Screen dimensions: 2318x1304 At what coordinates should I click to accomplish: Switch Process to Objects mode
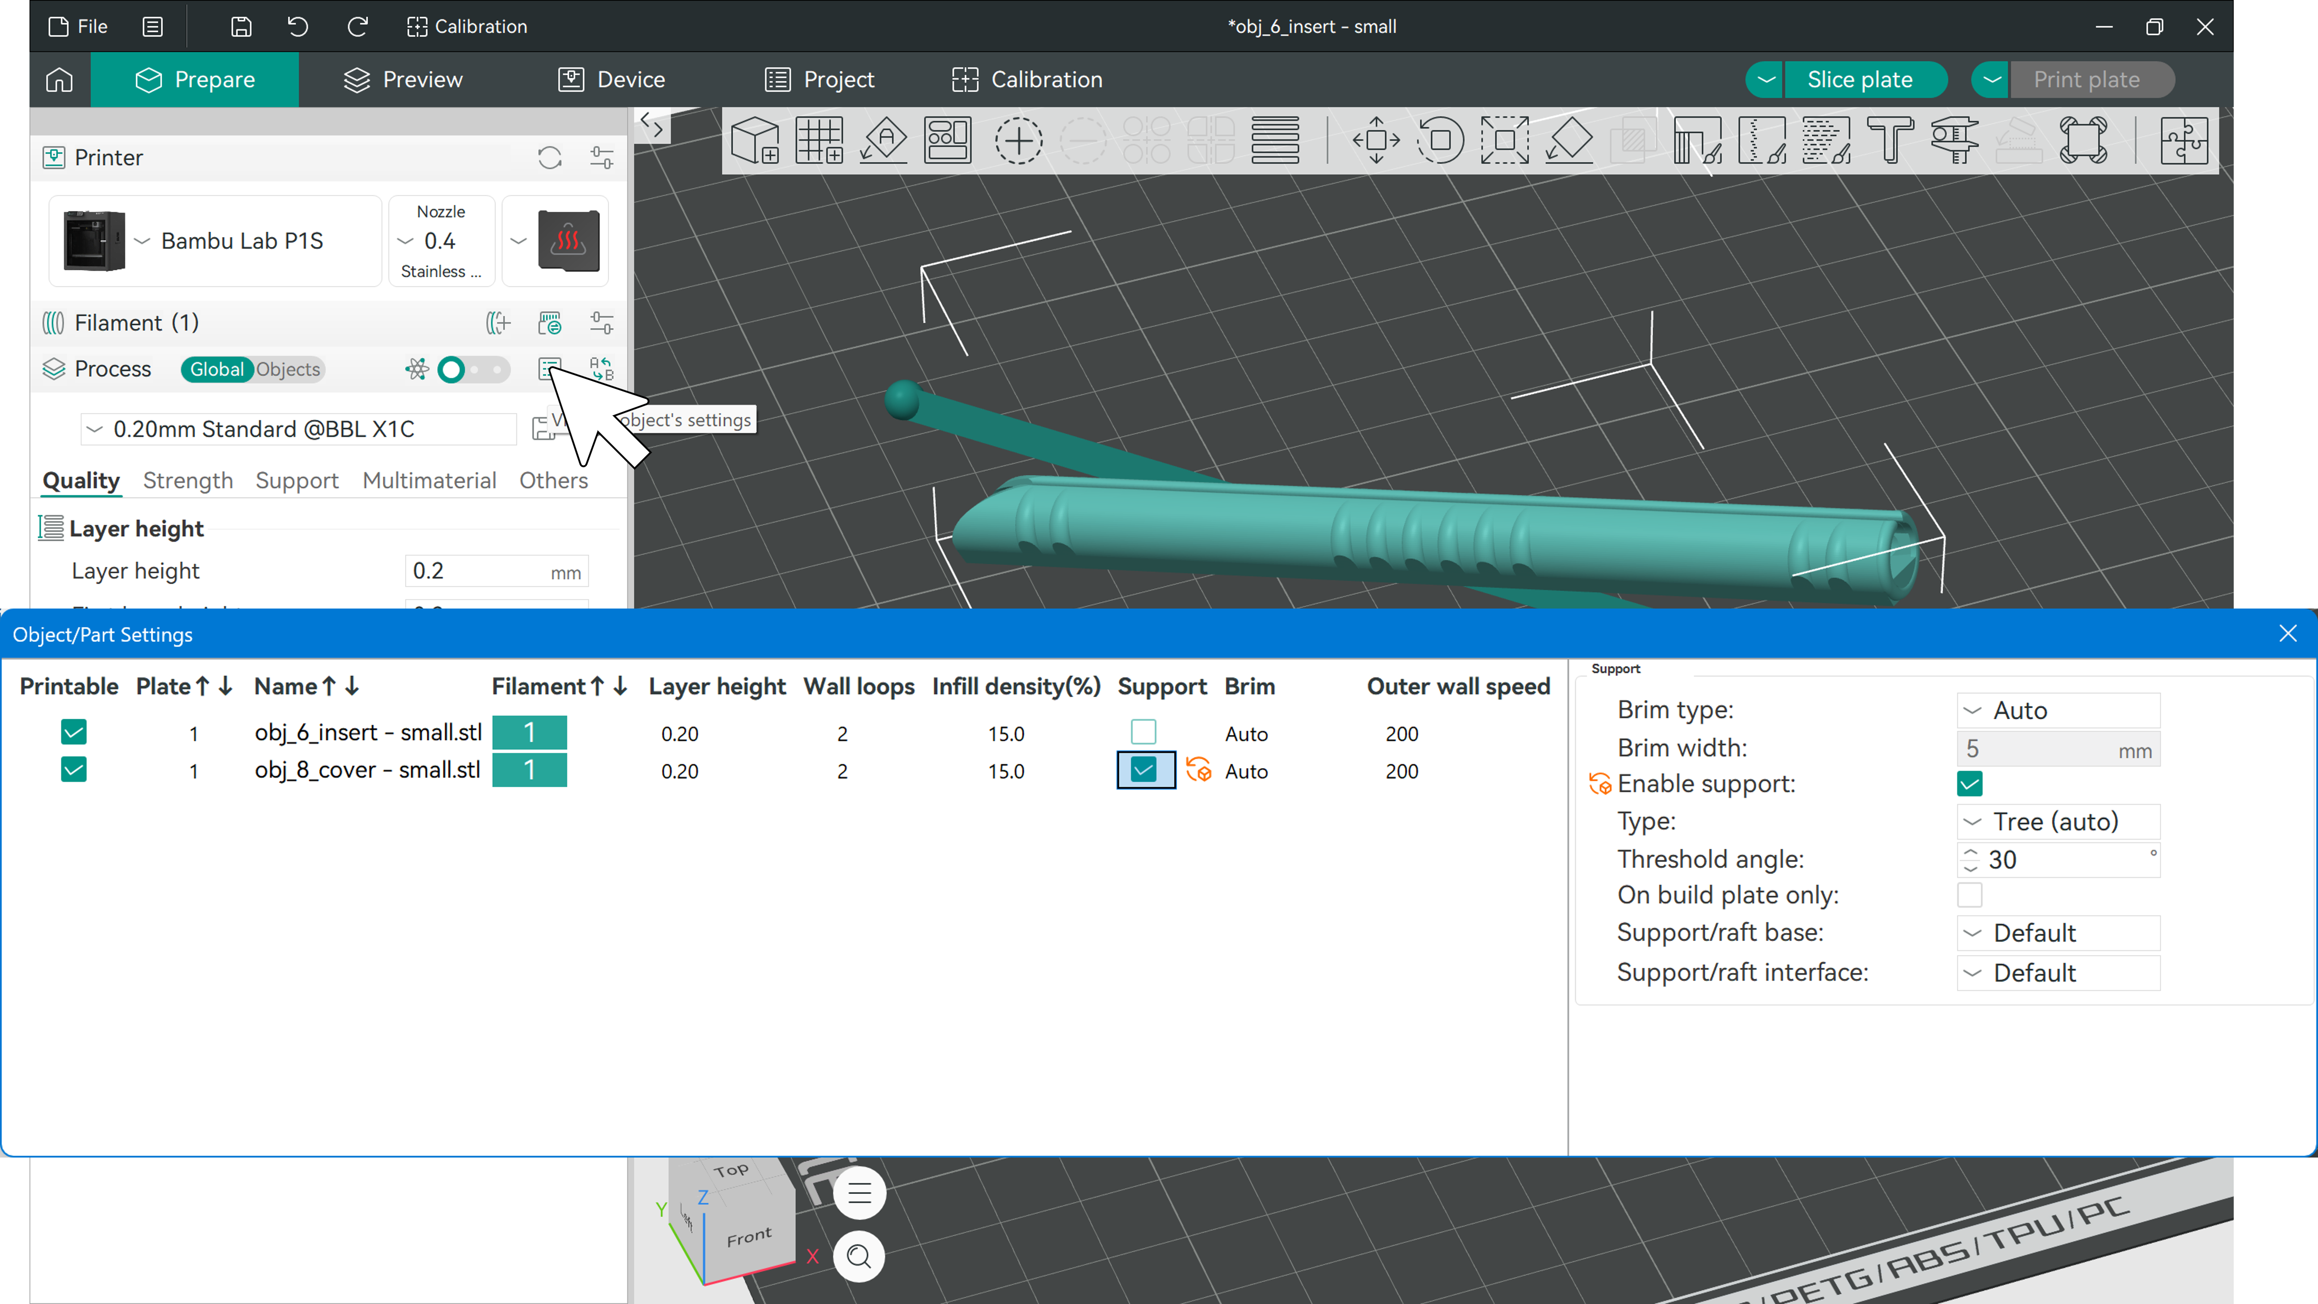tap(288, 369)
